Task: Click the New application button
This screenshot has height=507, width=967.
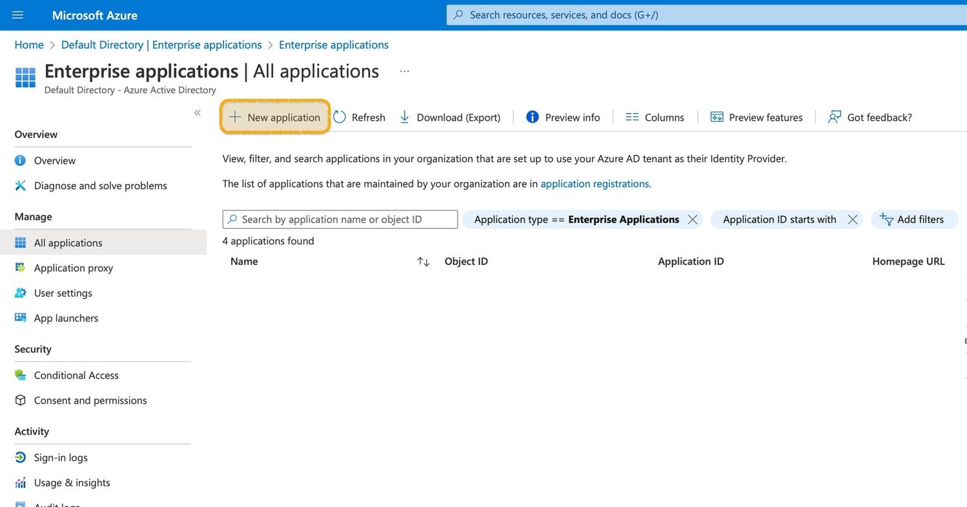Action: click(x=274, y=117)
